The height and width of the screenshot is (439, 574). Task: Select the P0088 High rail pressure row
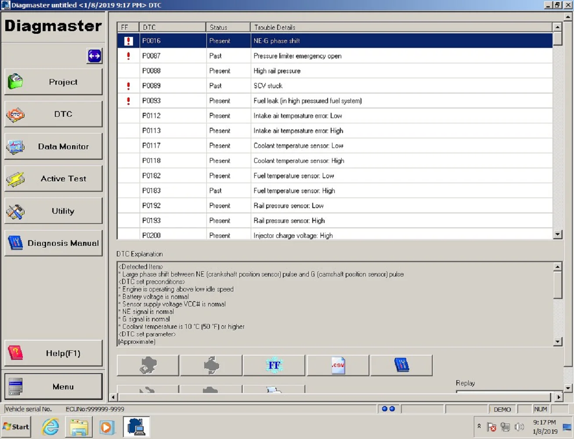coord(335,71)
